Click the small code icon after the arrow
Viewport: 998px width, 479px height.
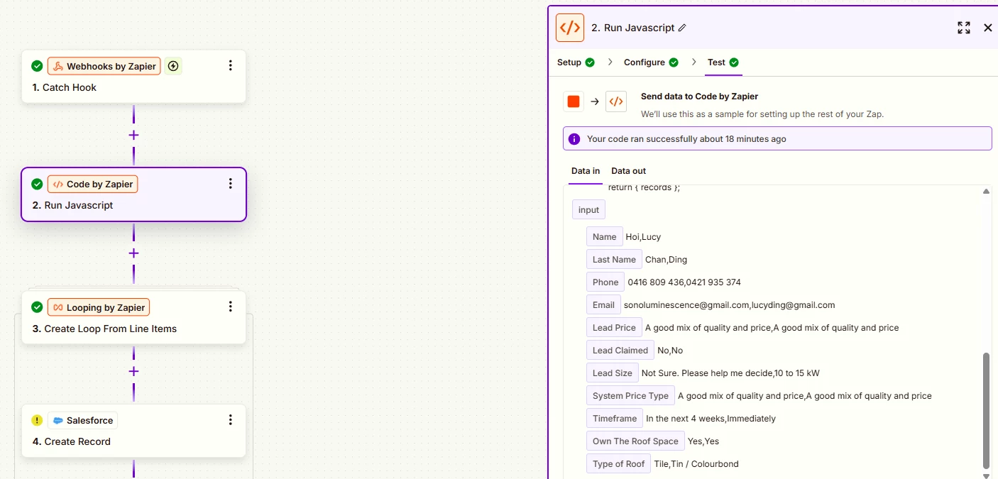tap(616, 101)
